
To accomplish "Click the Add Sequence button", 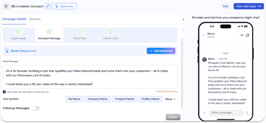I will [x=161, y=51].
